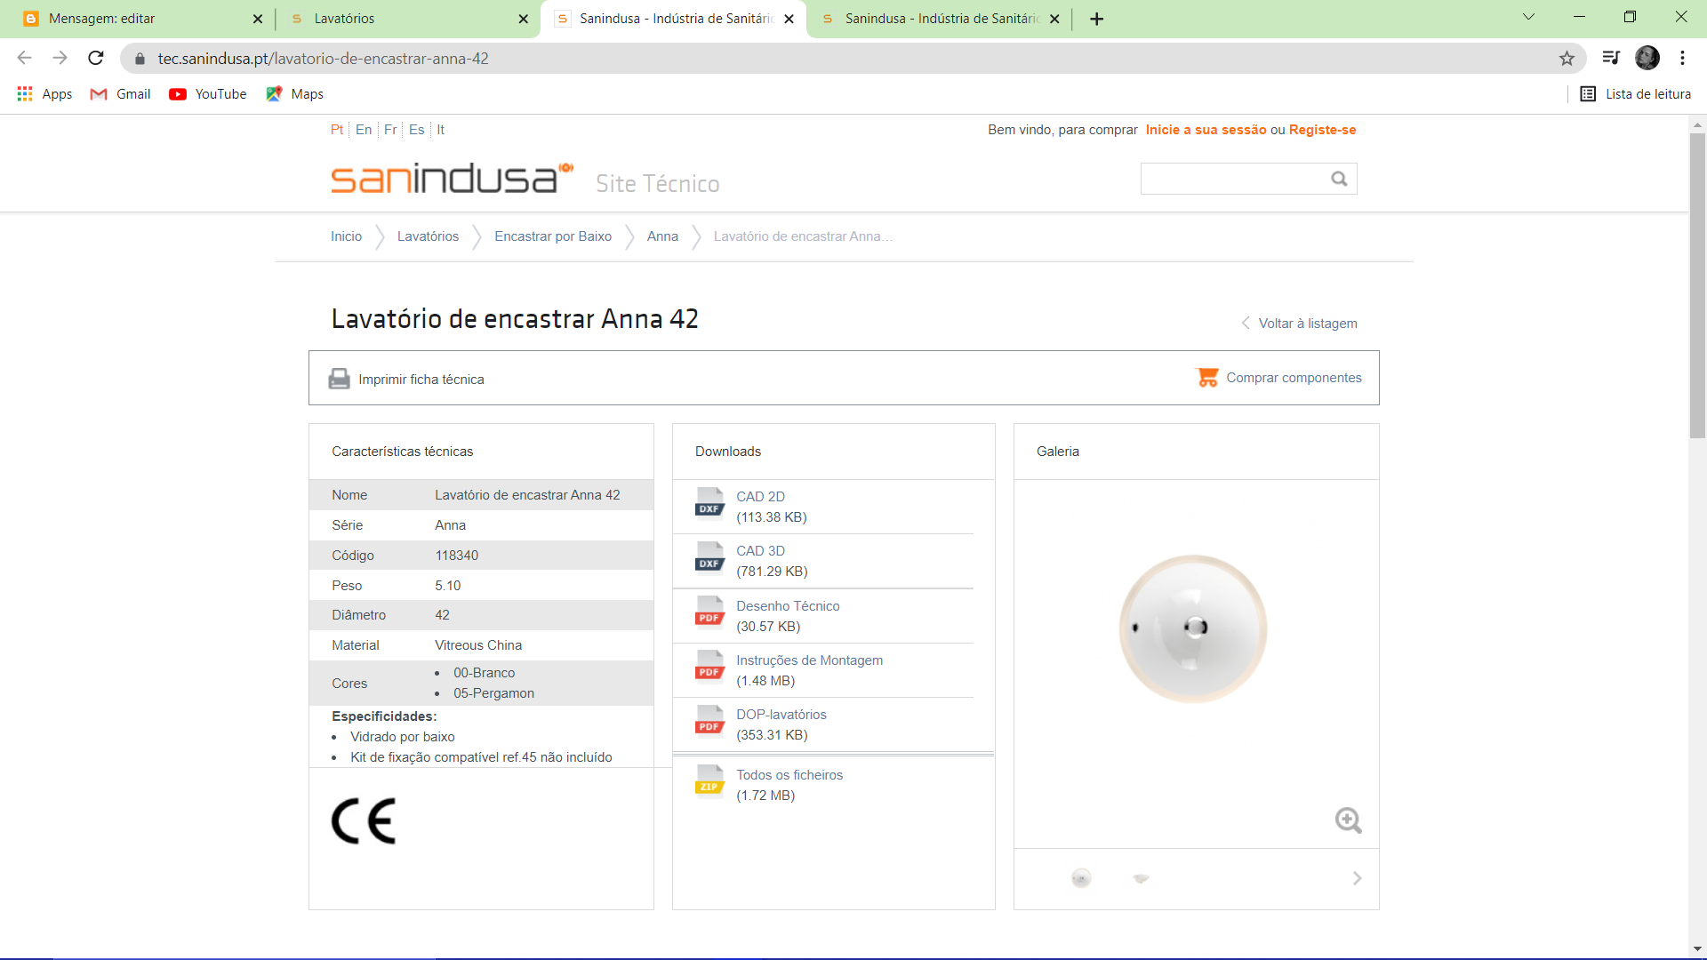Open the tab search dropdown arrow
The image size is (1707, 960).
[x=1528, y=17]
